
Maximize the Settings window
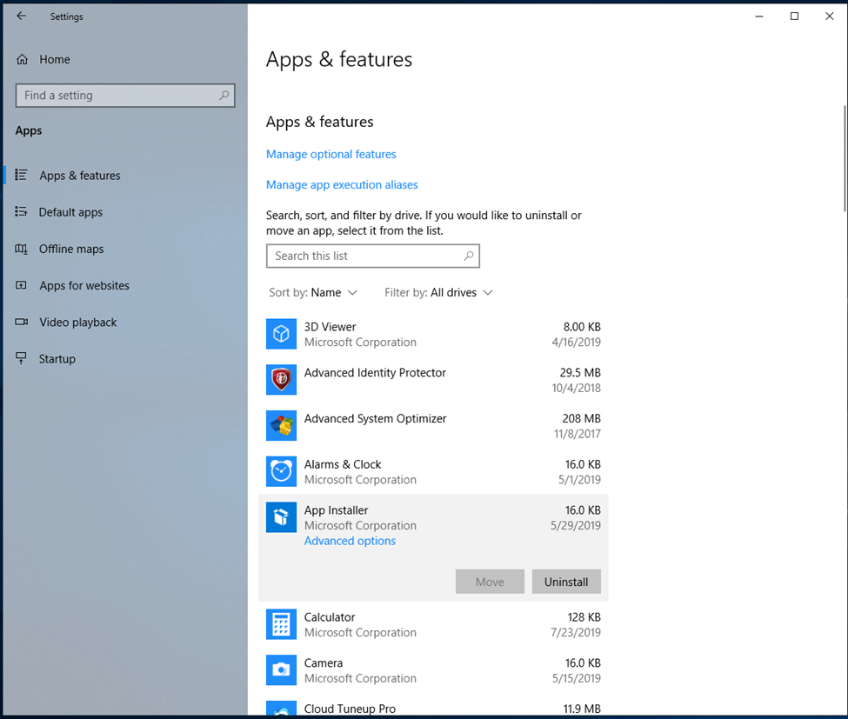(x=794, y=17)
